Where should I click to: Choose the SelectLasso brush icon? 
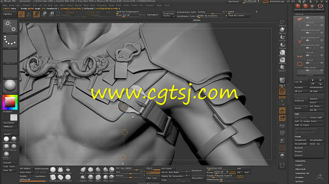click(282, 23)
